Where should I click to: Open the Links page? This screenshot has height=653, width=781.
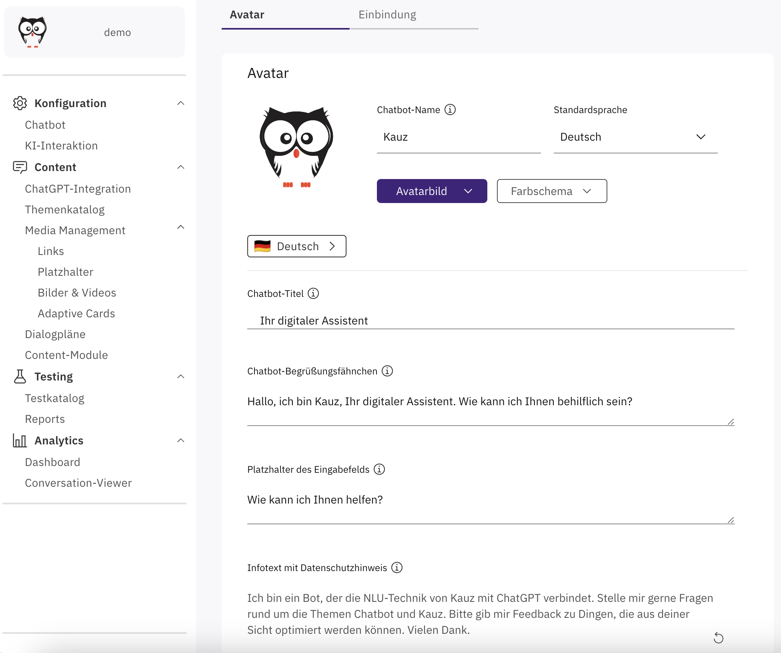[x=51, y=251]
